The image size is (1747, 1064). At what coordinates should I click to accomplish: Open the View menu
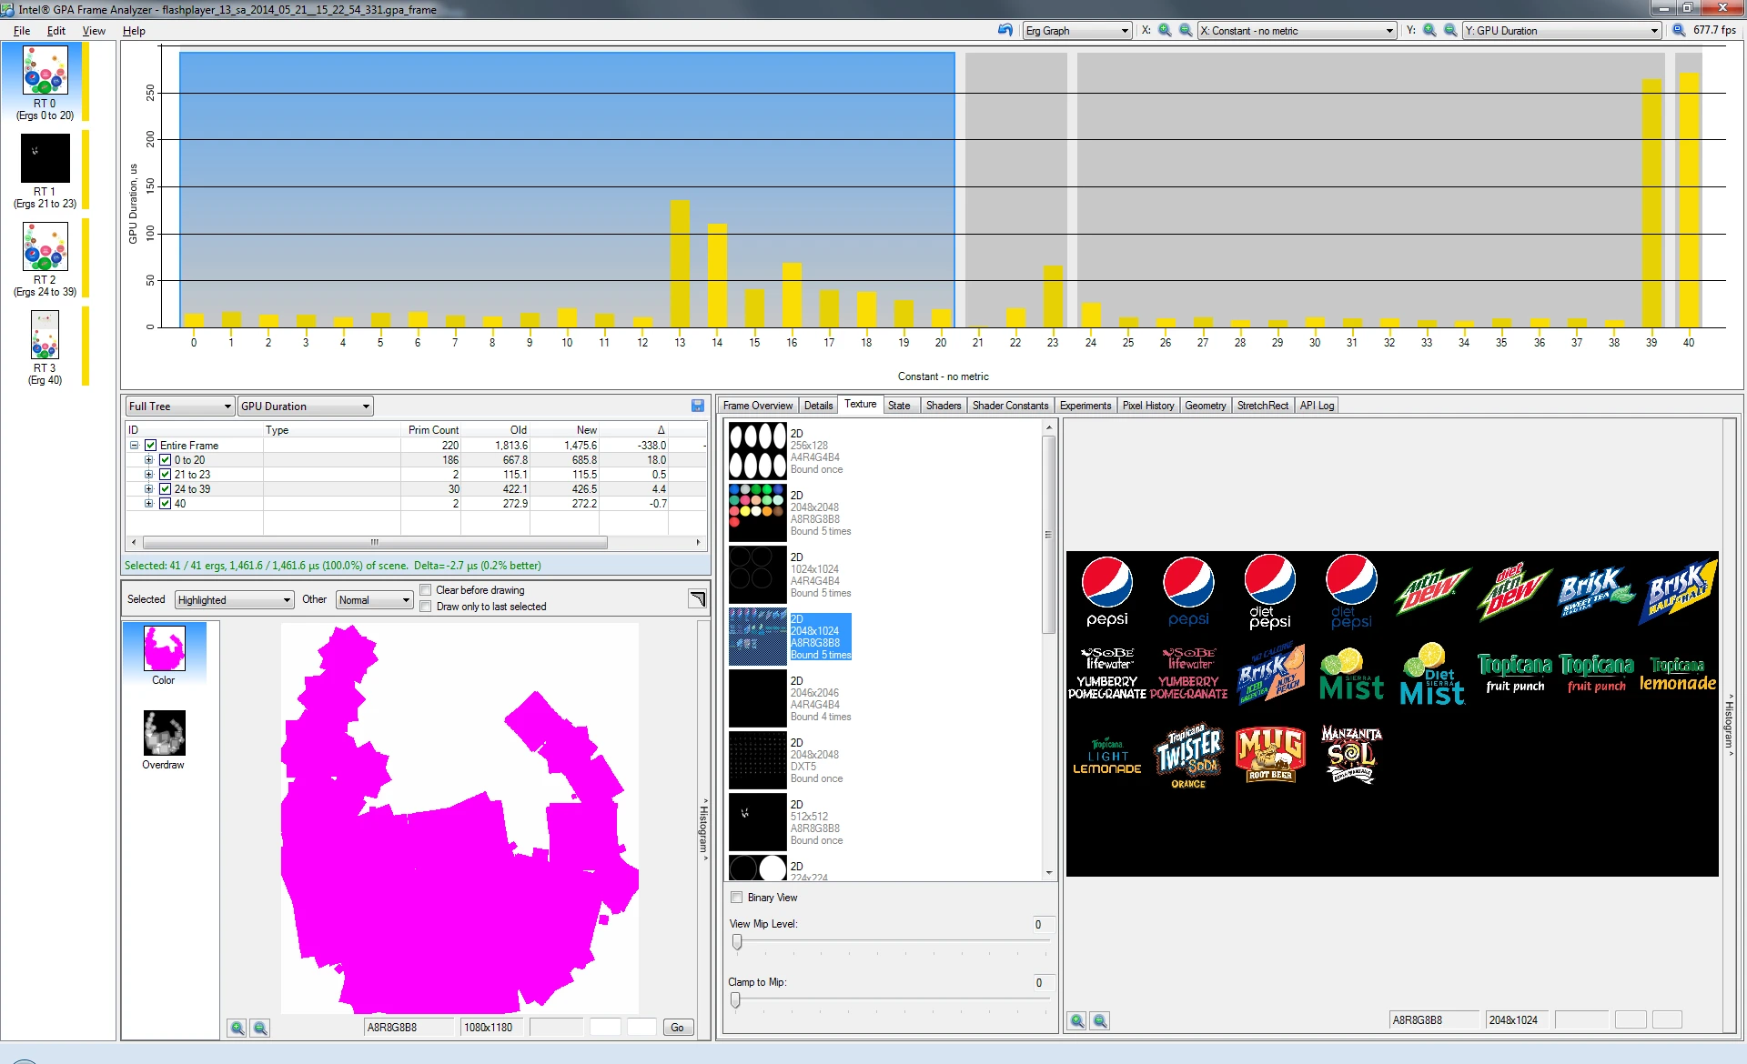(94, 30)
